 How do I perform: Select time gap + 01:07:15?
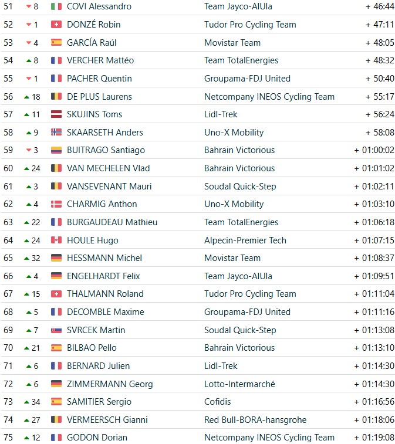pyautogui.click(x=374, y=240)
